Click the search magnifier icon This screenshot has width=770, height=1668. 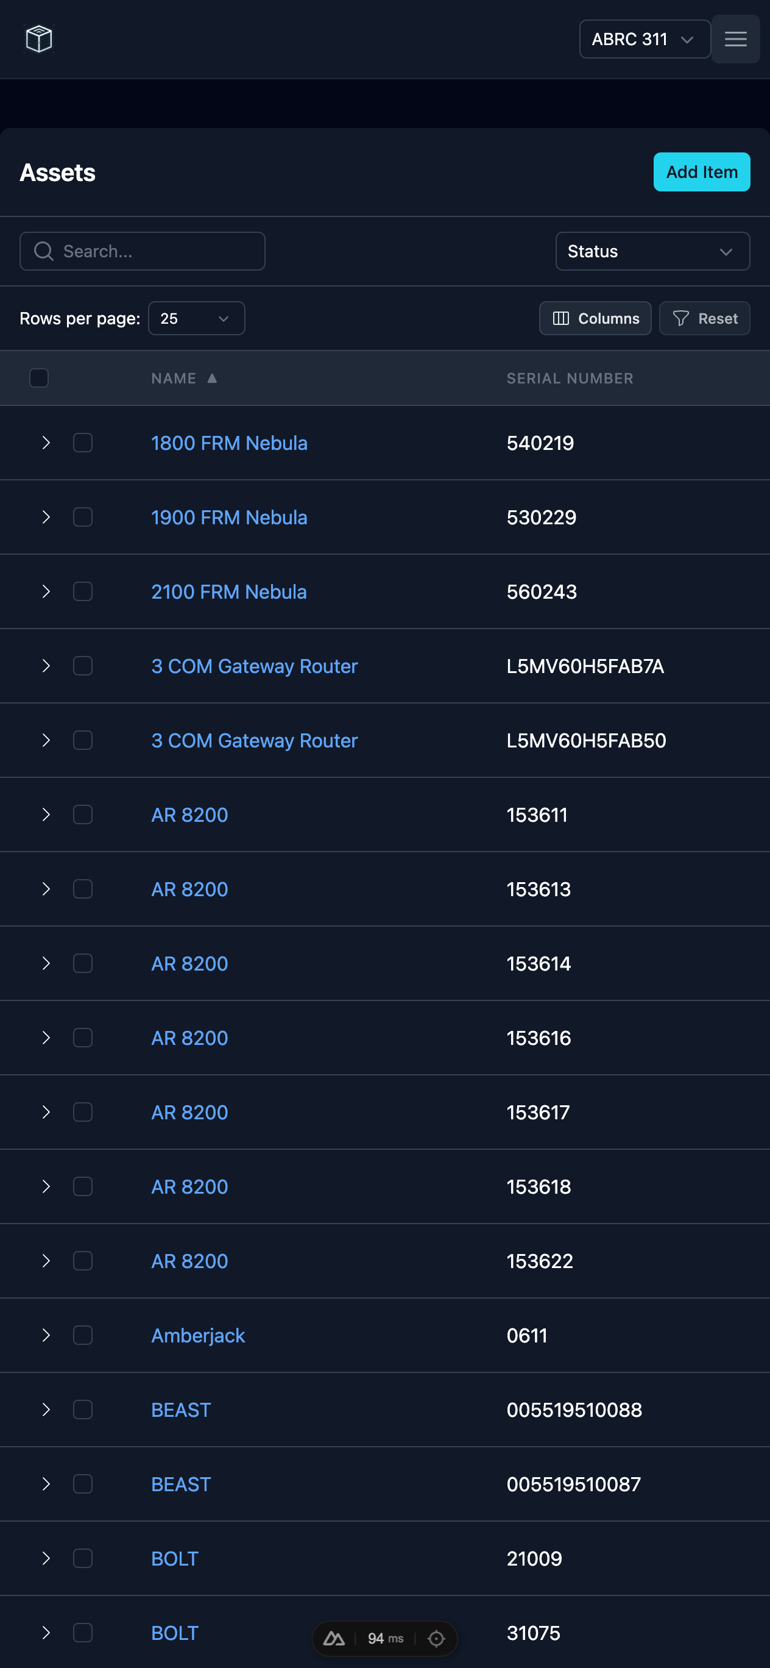tap(43, 251)
